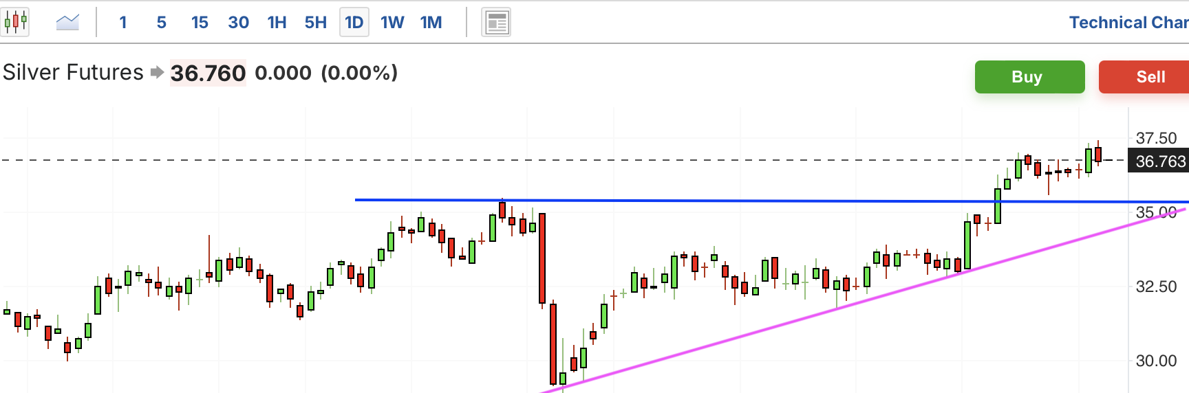Choose the 1M chart interval
The width and height of the screenshot is (1189, 393).
[x=431, y=23]
